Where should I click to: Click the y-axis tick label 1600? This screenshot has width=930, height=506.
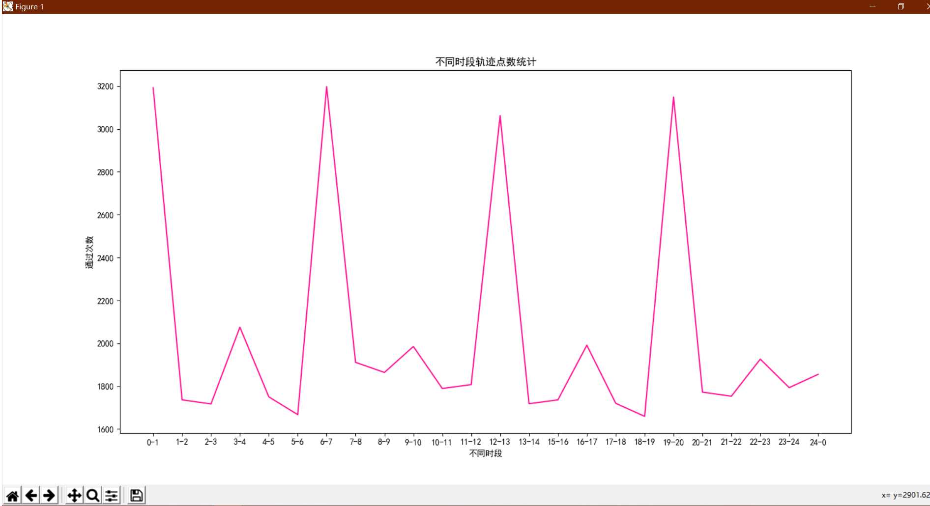[x=105, y=429]
